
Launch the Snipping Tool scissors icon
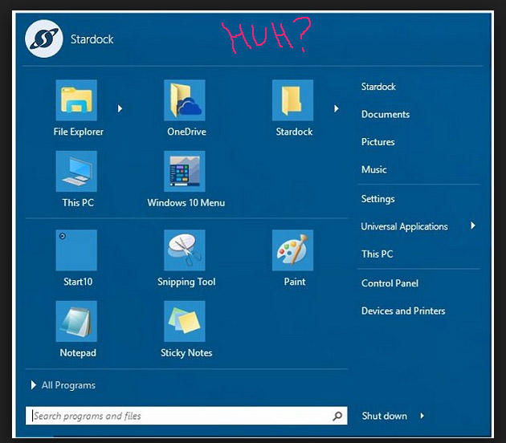click(184, 250)
